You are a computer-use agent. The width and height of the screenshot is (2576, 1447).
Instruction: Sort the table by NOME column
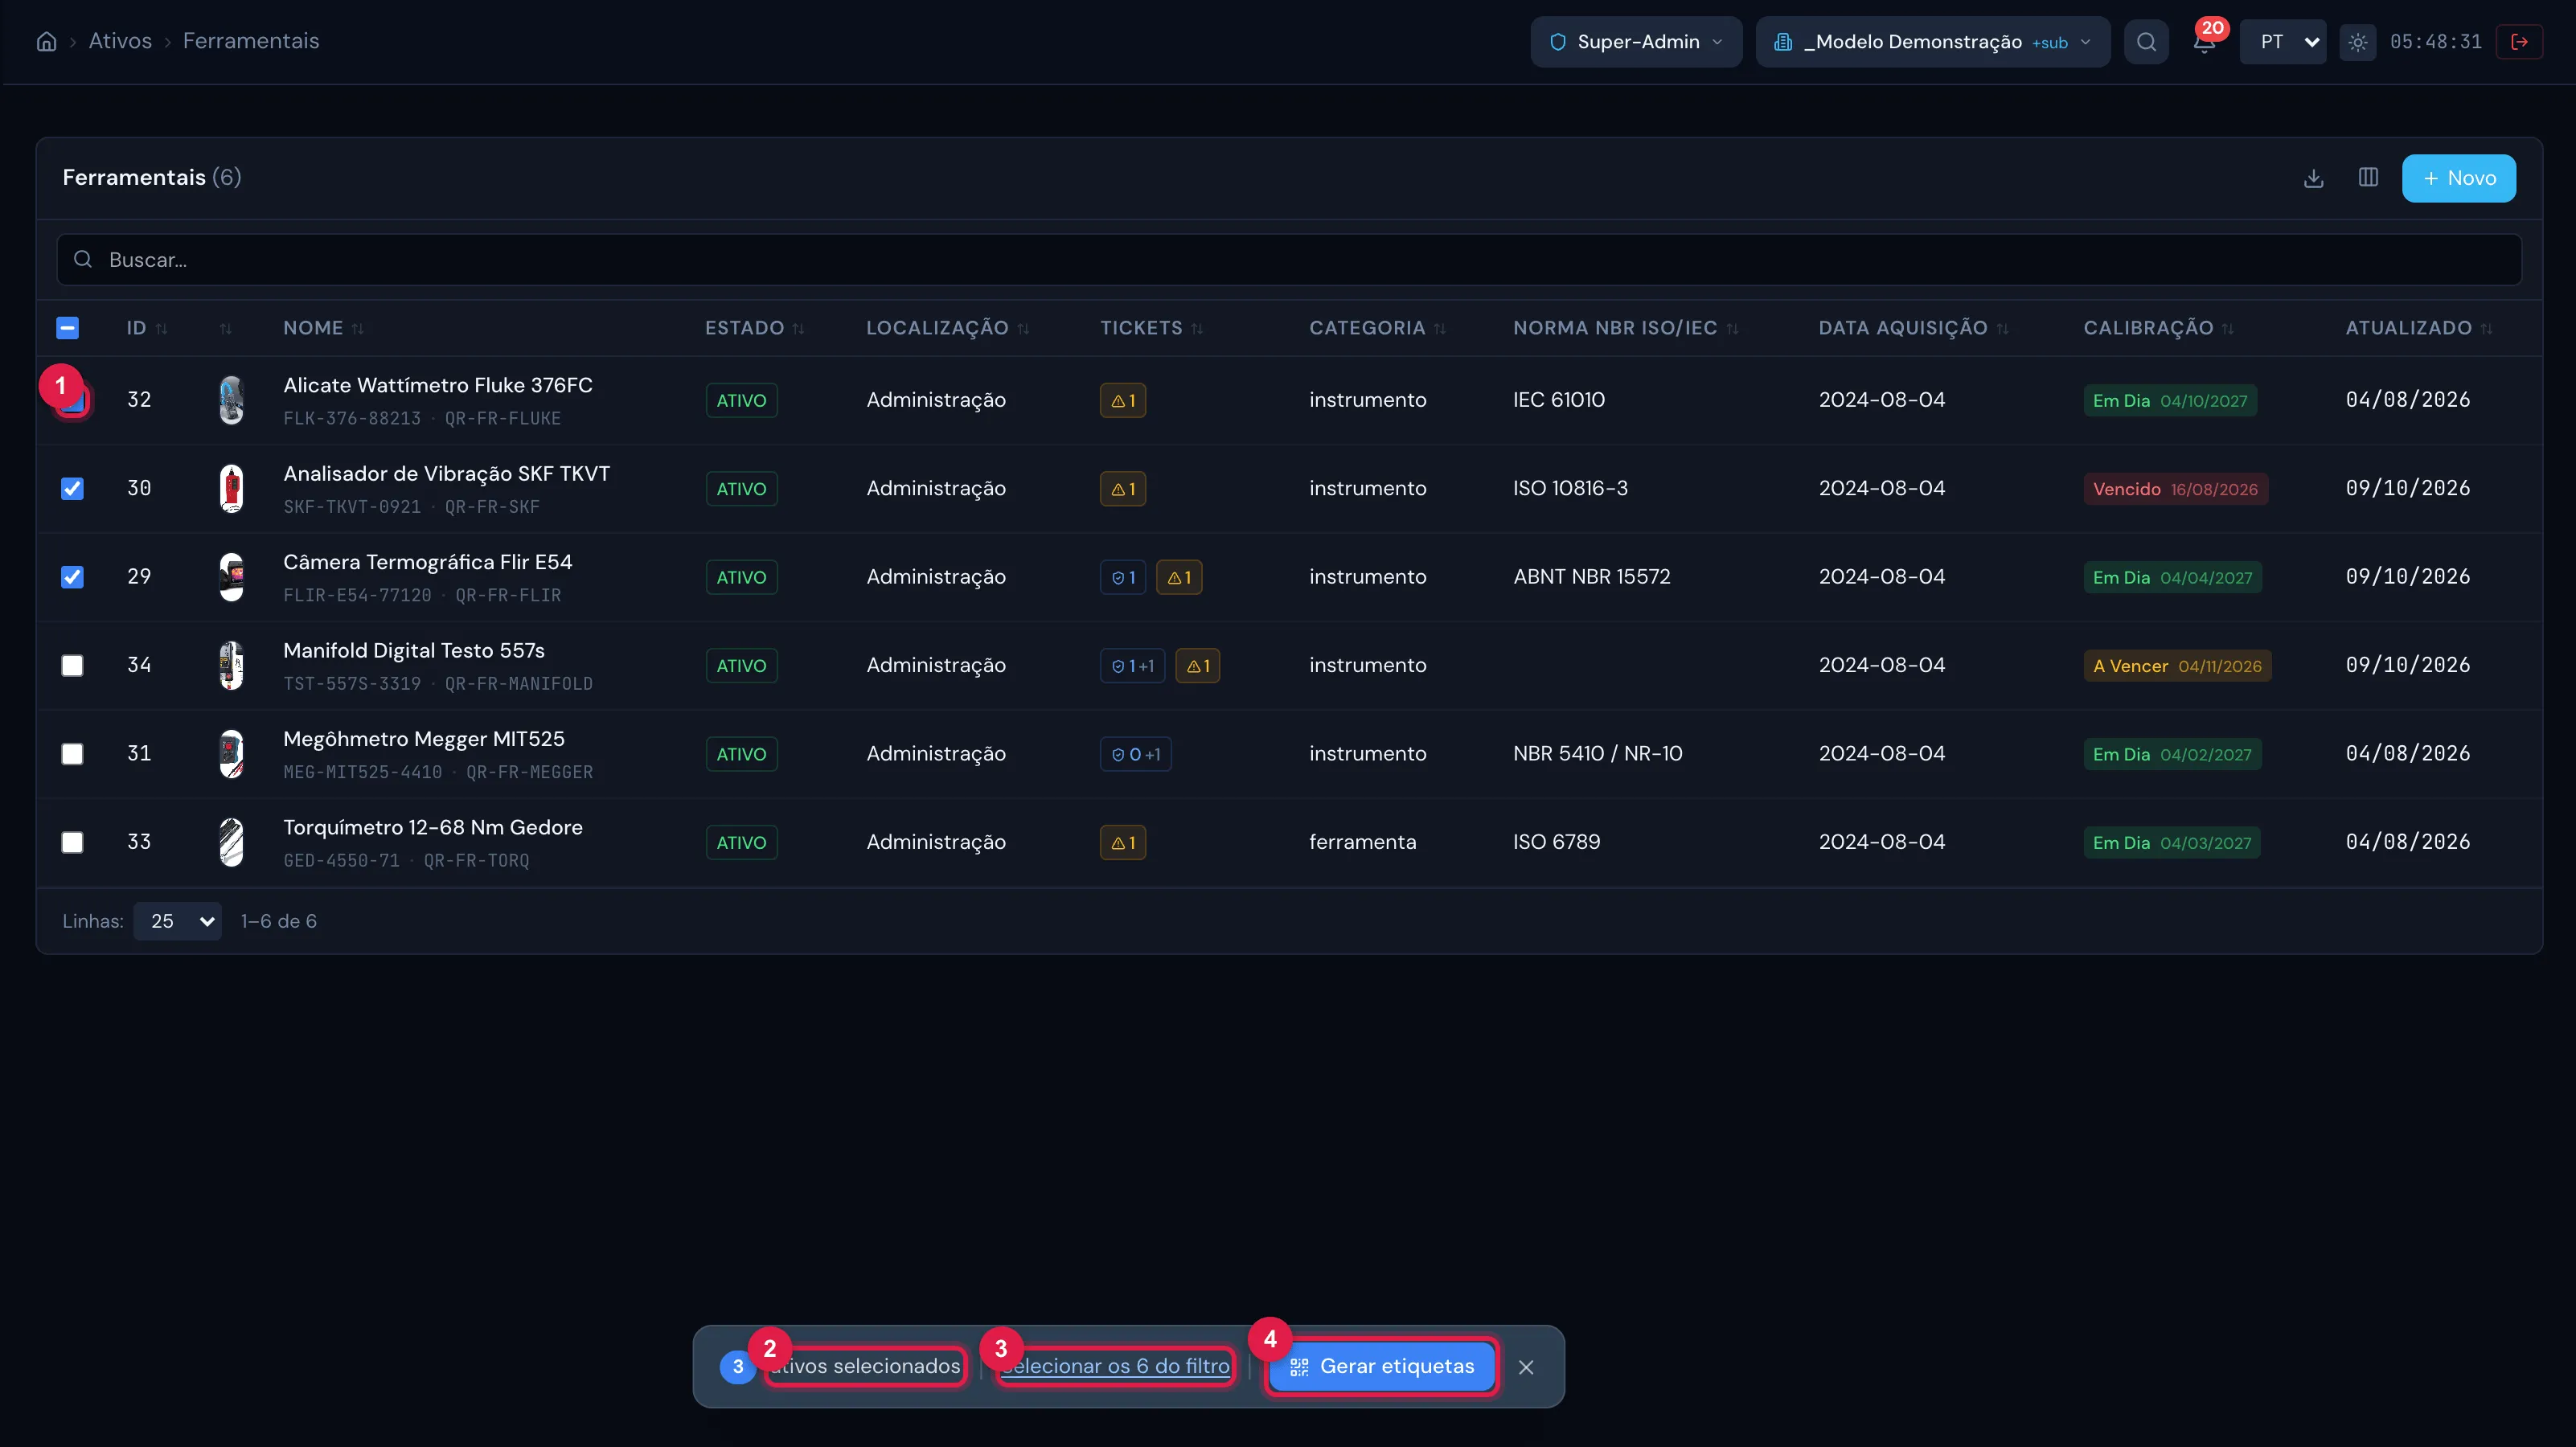coord(324,328)
